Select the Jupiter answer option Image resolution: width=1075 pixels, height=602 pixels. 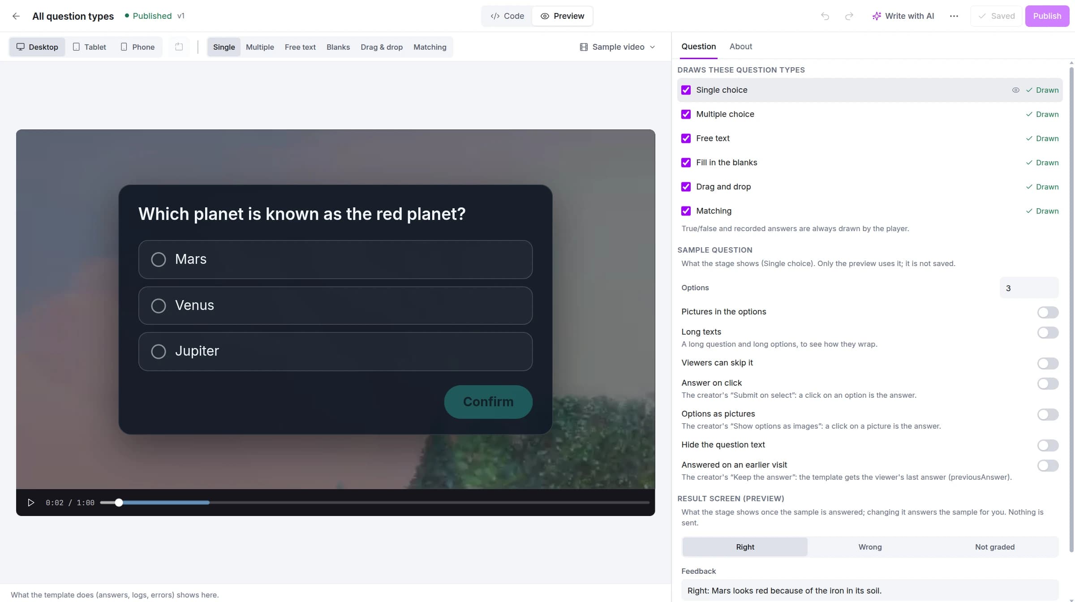(x=335, y=351)
